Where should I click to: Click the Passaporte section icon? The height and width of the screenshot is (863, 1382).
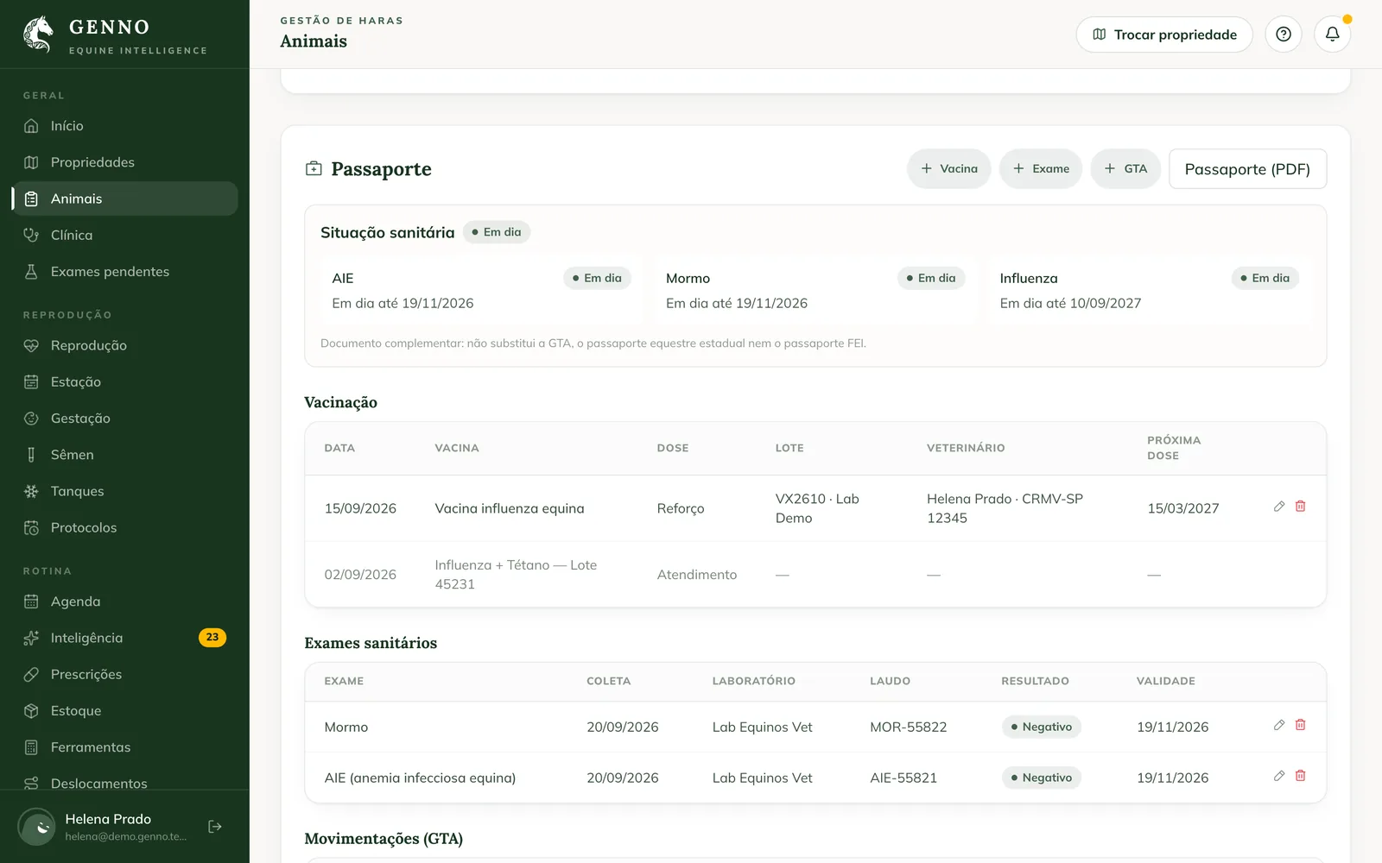click(314, 168)
